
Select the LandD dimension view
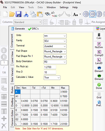pyautogui.click(x=99, y=61)
